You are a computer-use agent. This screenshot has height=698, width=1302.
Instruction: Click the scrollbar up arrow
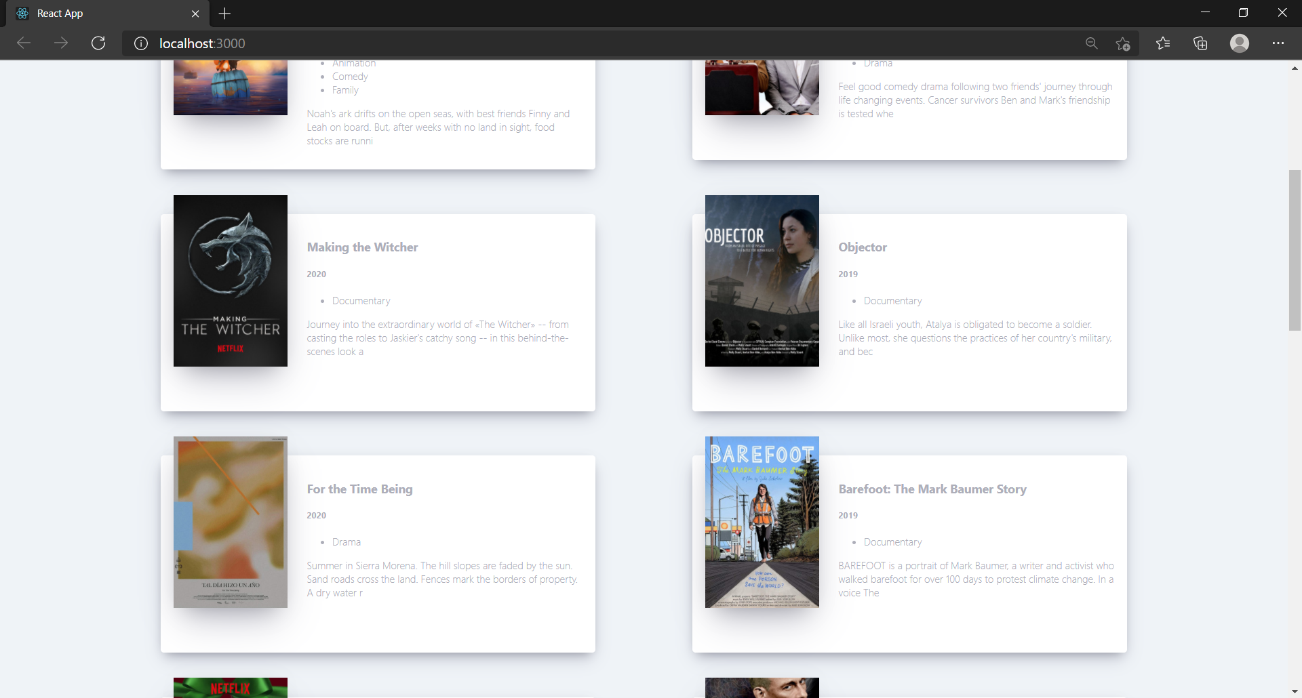click(x=1295, y=68)
